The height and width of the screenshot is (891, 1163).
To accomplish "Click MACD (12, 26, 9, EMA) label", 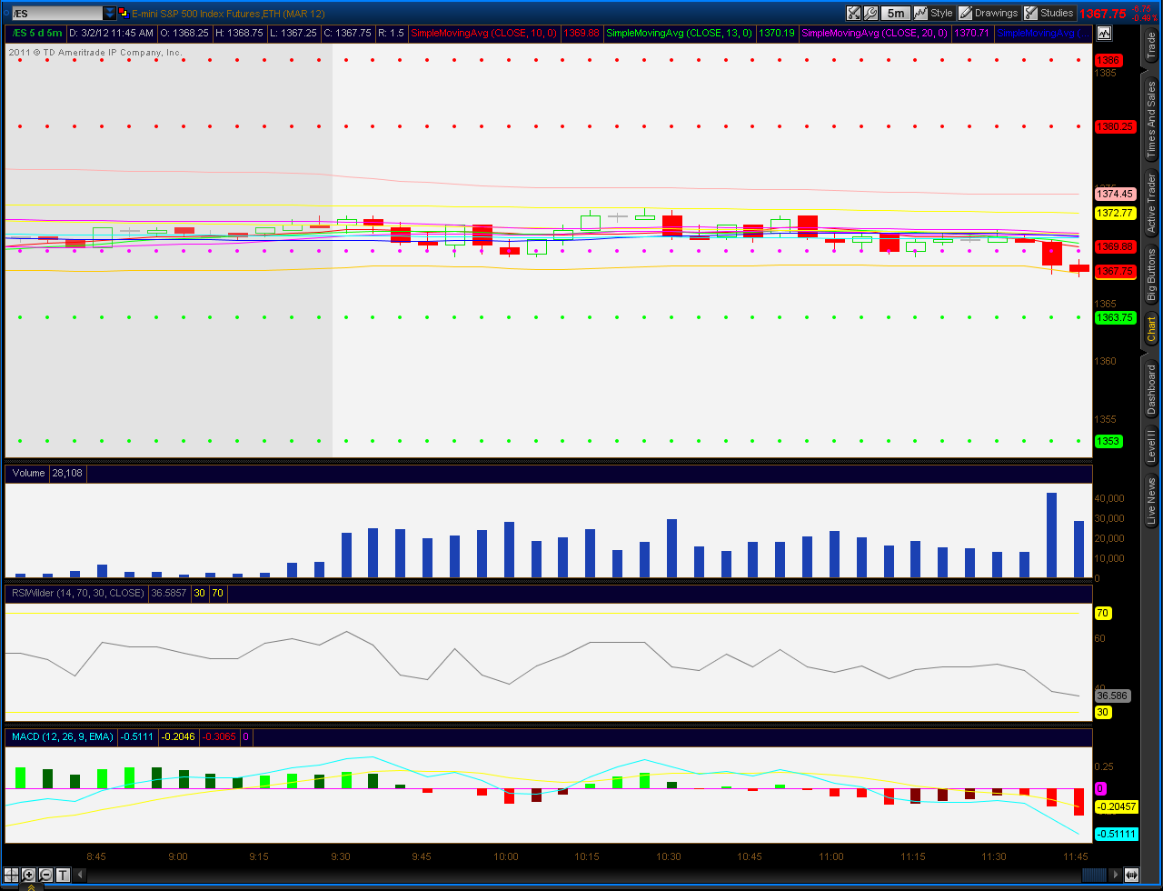I will 64,736.
